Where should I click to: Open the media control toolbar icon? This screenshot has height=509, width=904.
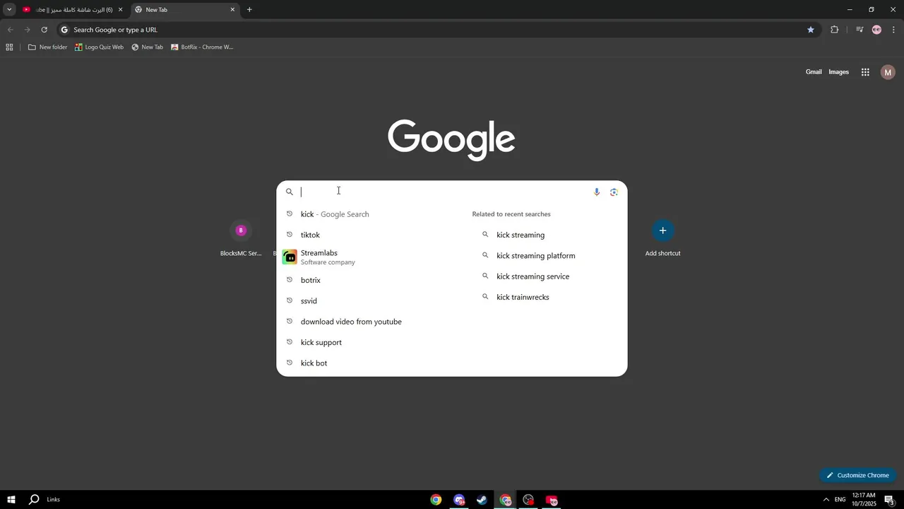click(860, 30)
